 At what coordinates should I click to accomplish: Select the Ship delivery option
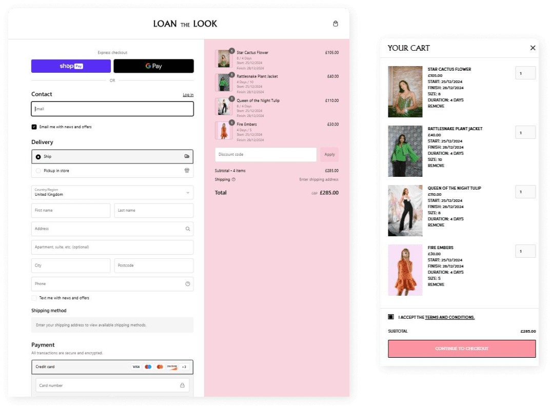tap(38, 156)
